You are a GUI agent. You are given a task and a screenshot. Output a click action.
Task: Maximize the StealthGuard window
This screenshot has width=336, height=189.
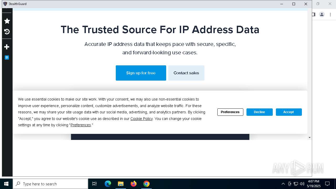click(x=294, y=4)
